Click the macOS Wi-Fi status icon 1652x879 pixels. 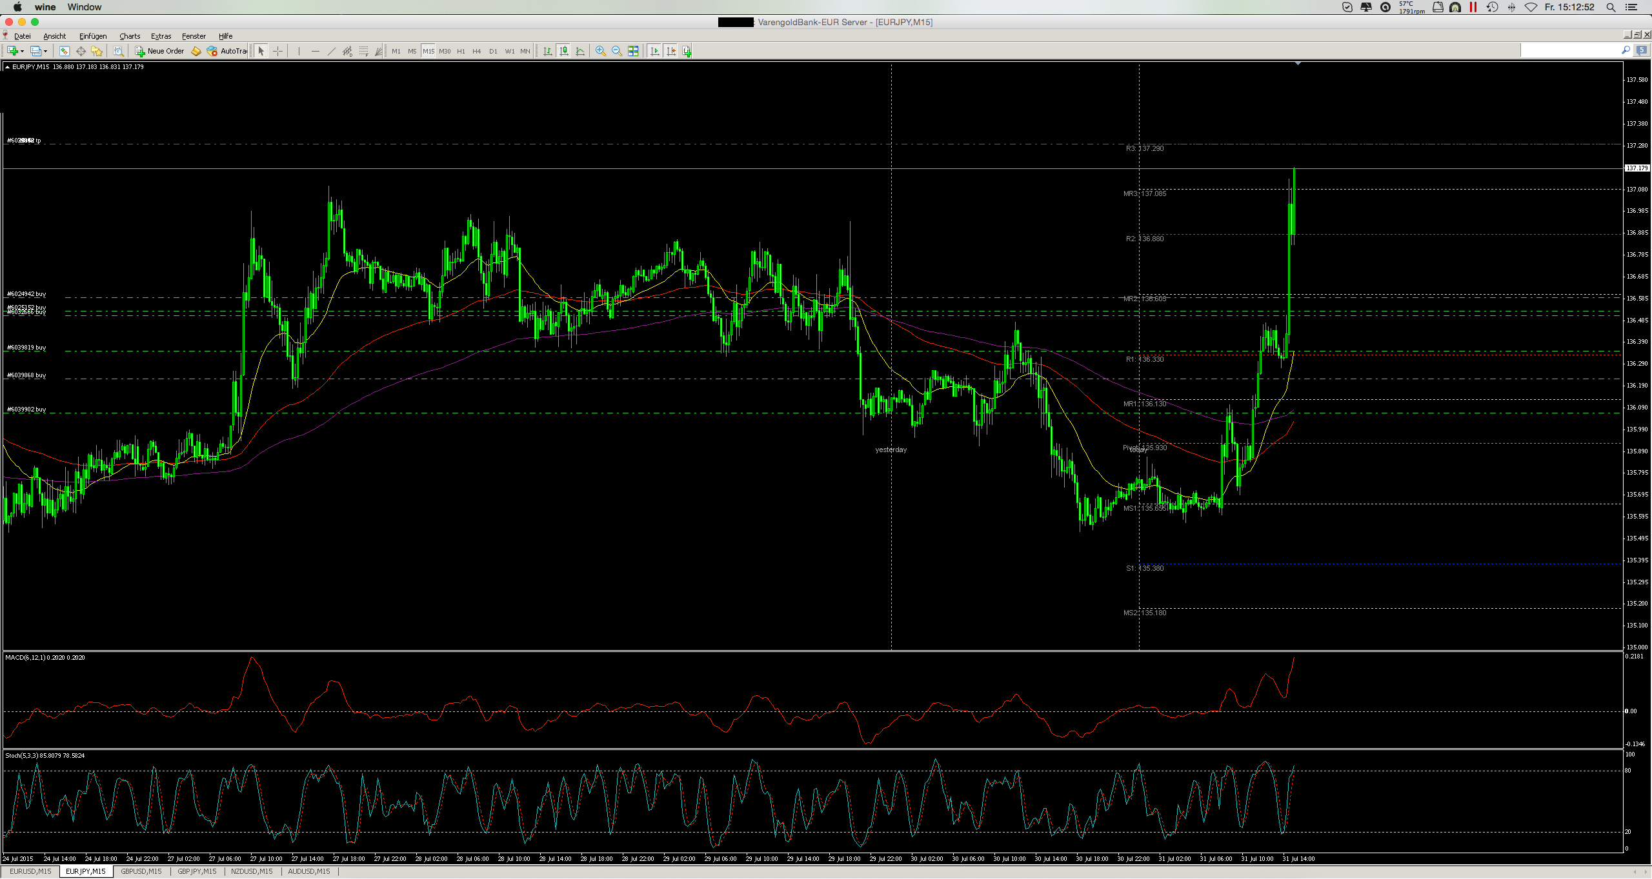pyautogui.click(x=1531, y=7)
